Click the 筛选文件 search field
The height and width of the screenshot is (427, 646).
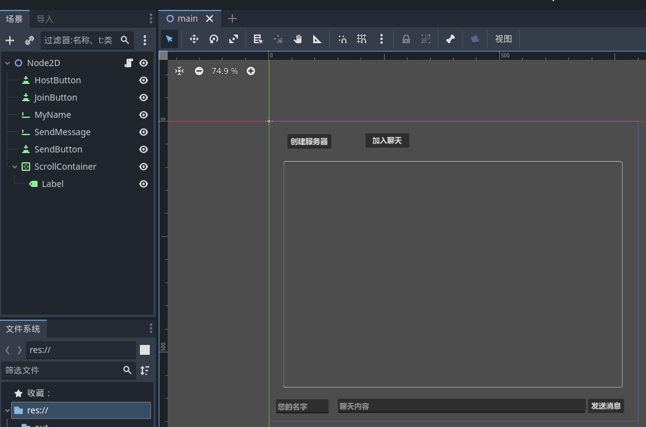[x=62, y=370]
